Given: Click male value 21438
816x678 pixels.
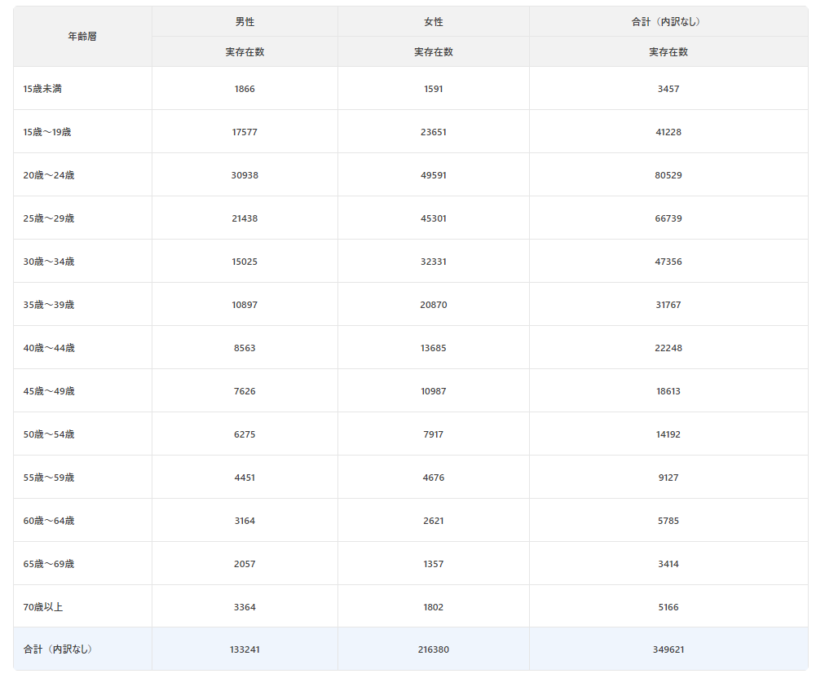Looking at the screenshot, I should pyautogui.click(x=245, y=218).
